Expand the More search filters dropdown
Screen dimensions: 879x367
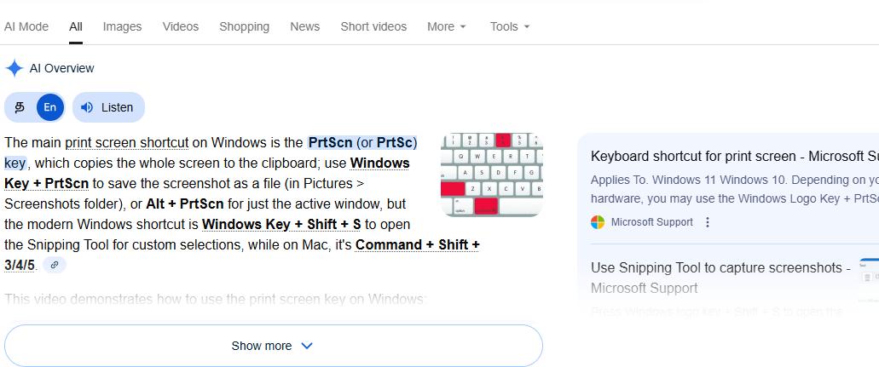(447, 26)
